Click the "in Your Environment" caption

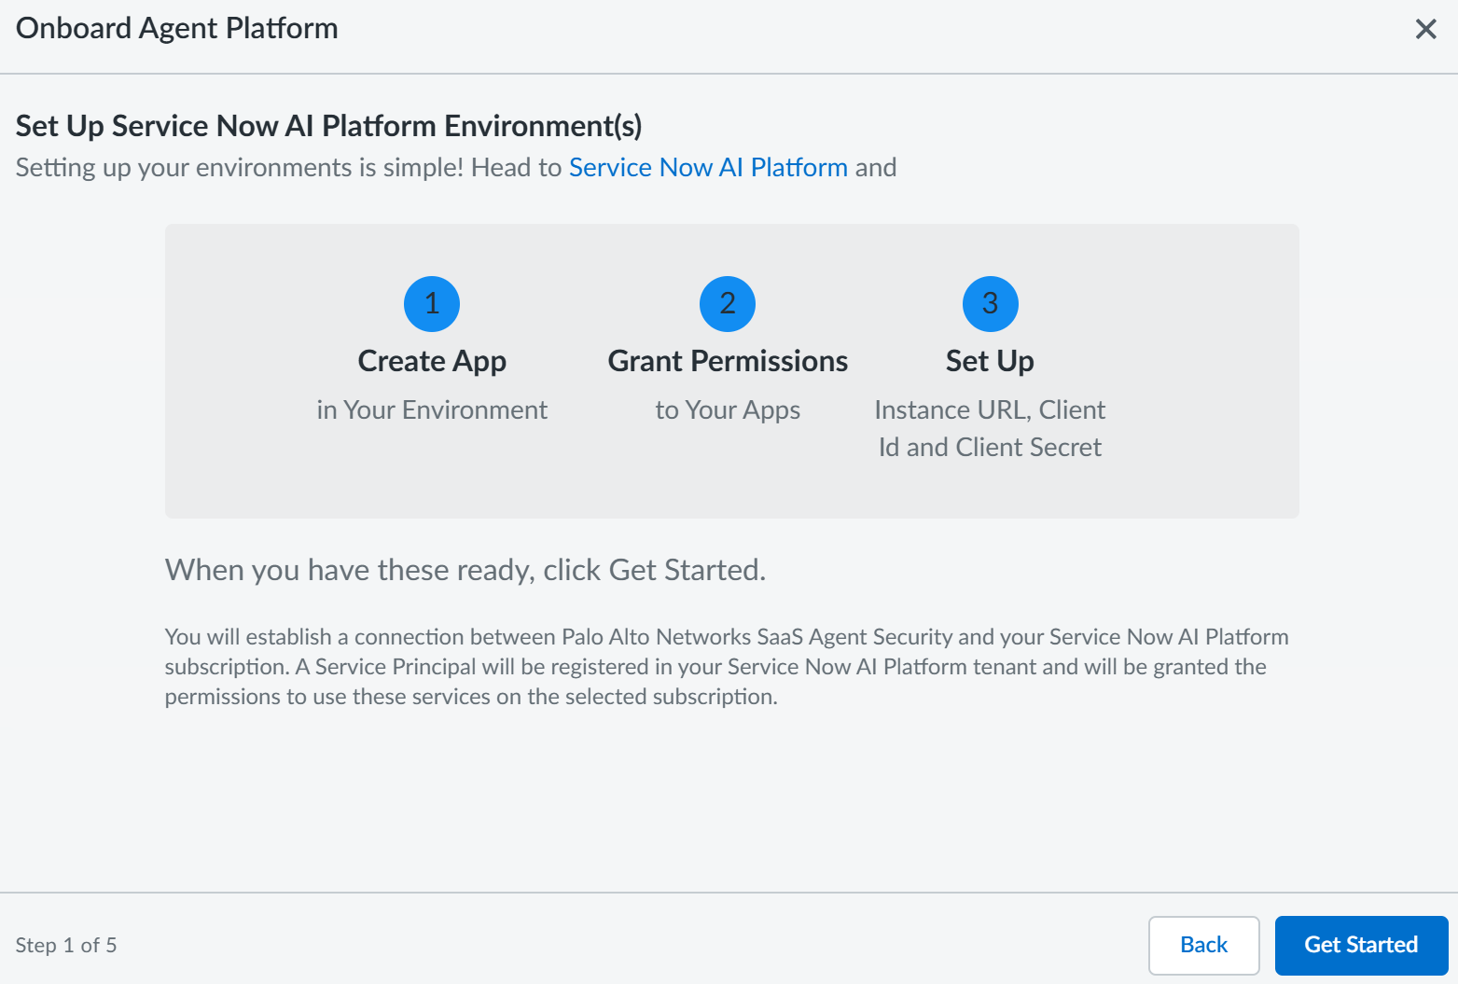[x=432, y=410]
